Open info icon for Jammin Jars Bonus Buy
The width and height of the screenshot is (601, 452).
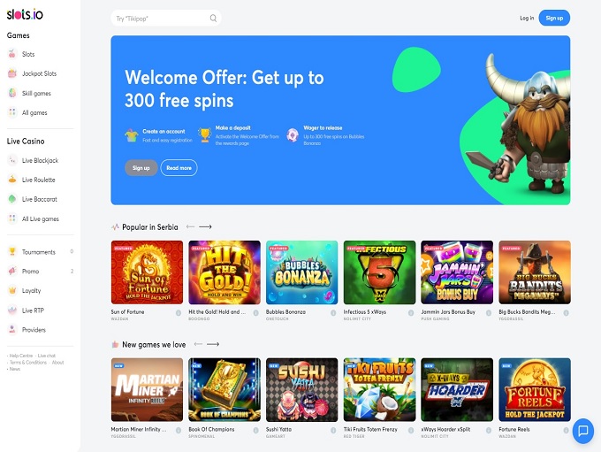[489, 313]
